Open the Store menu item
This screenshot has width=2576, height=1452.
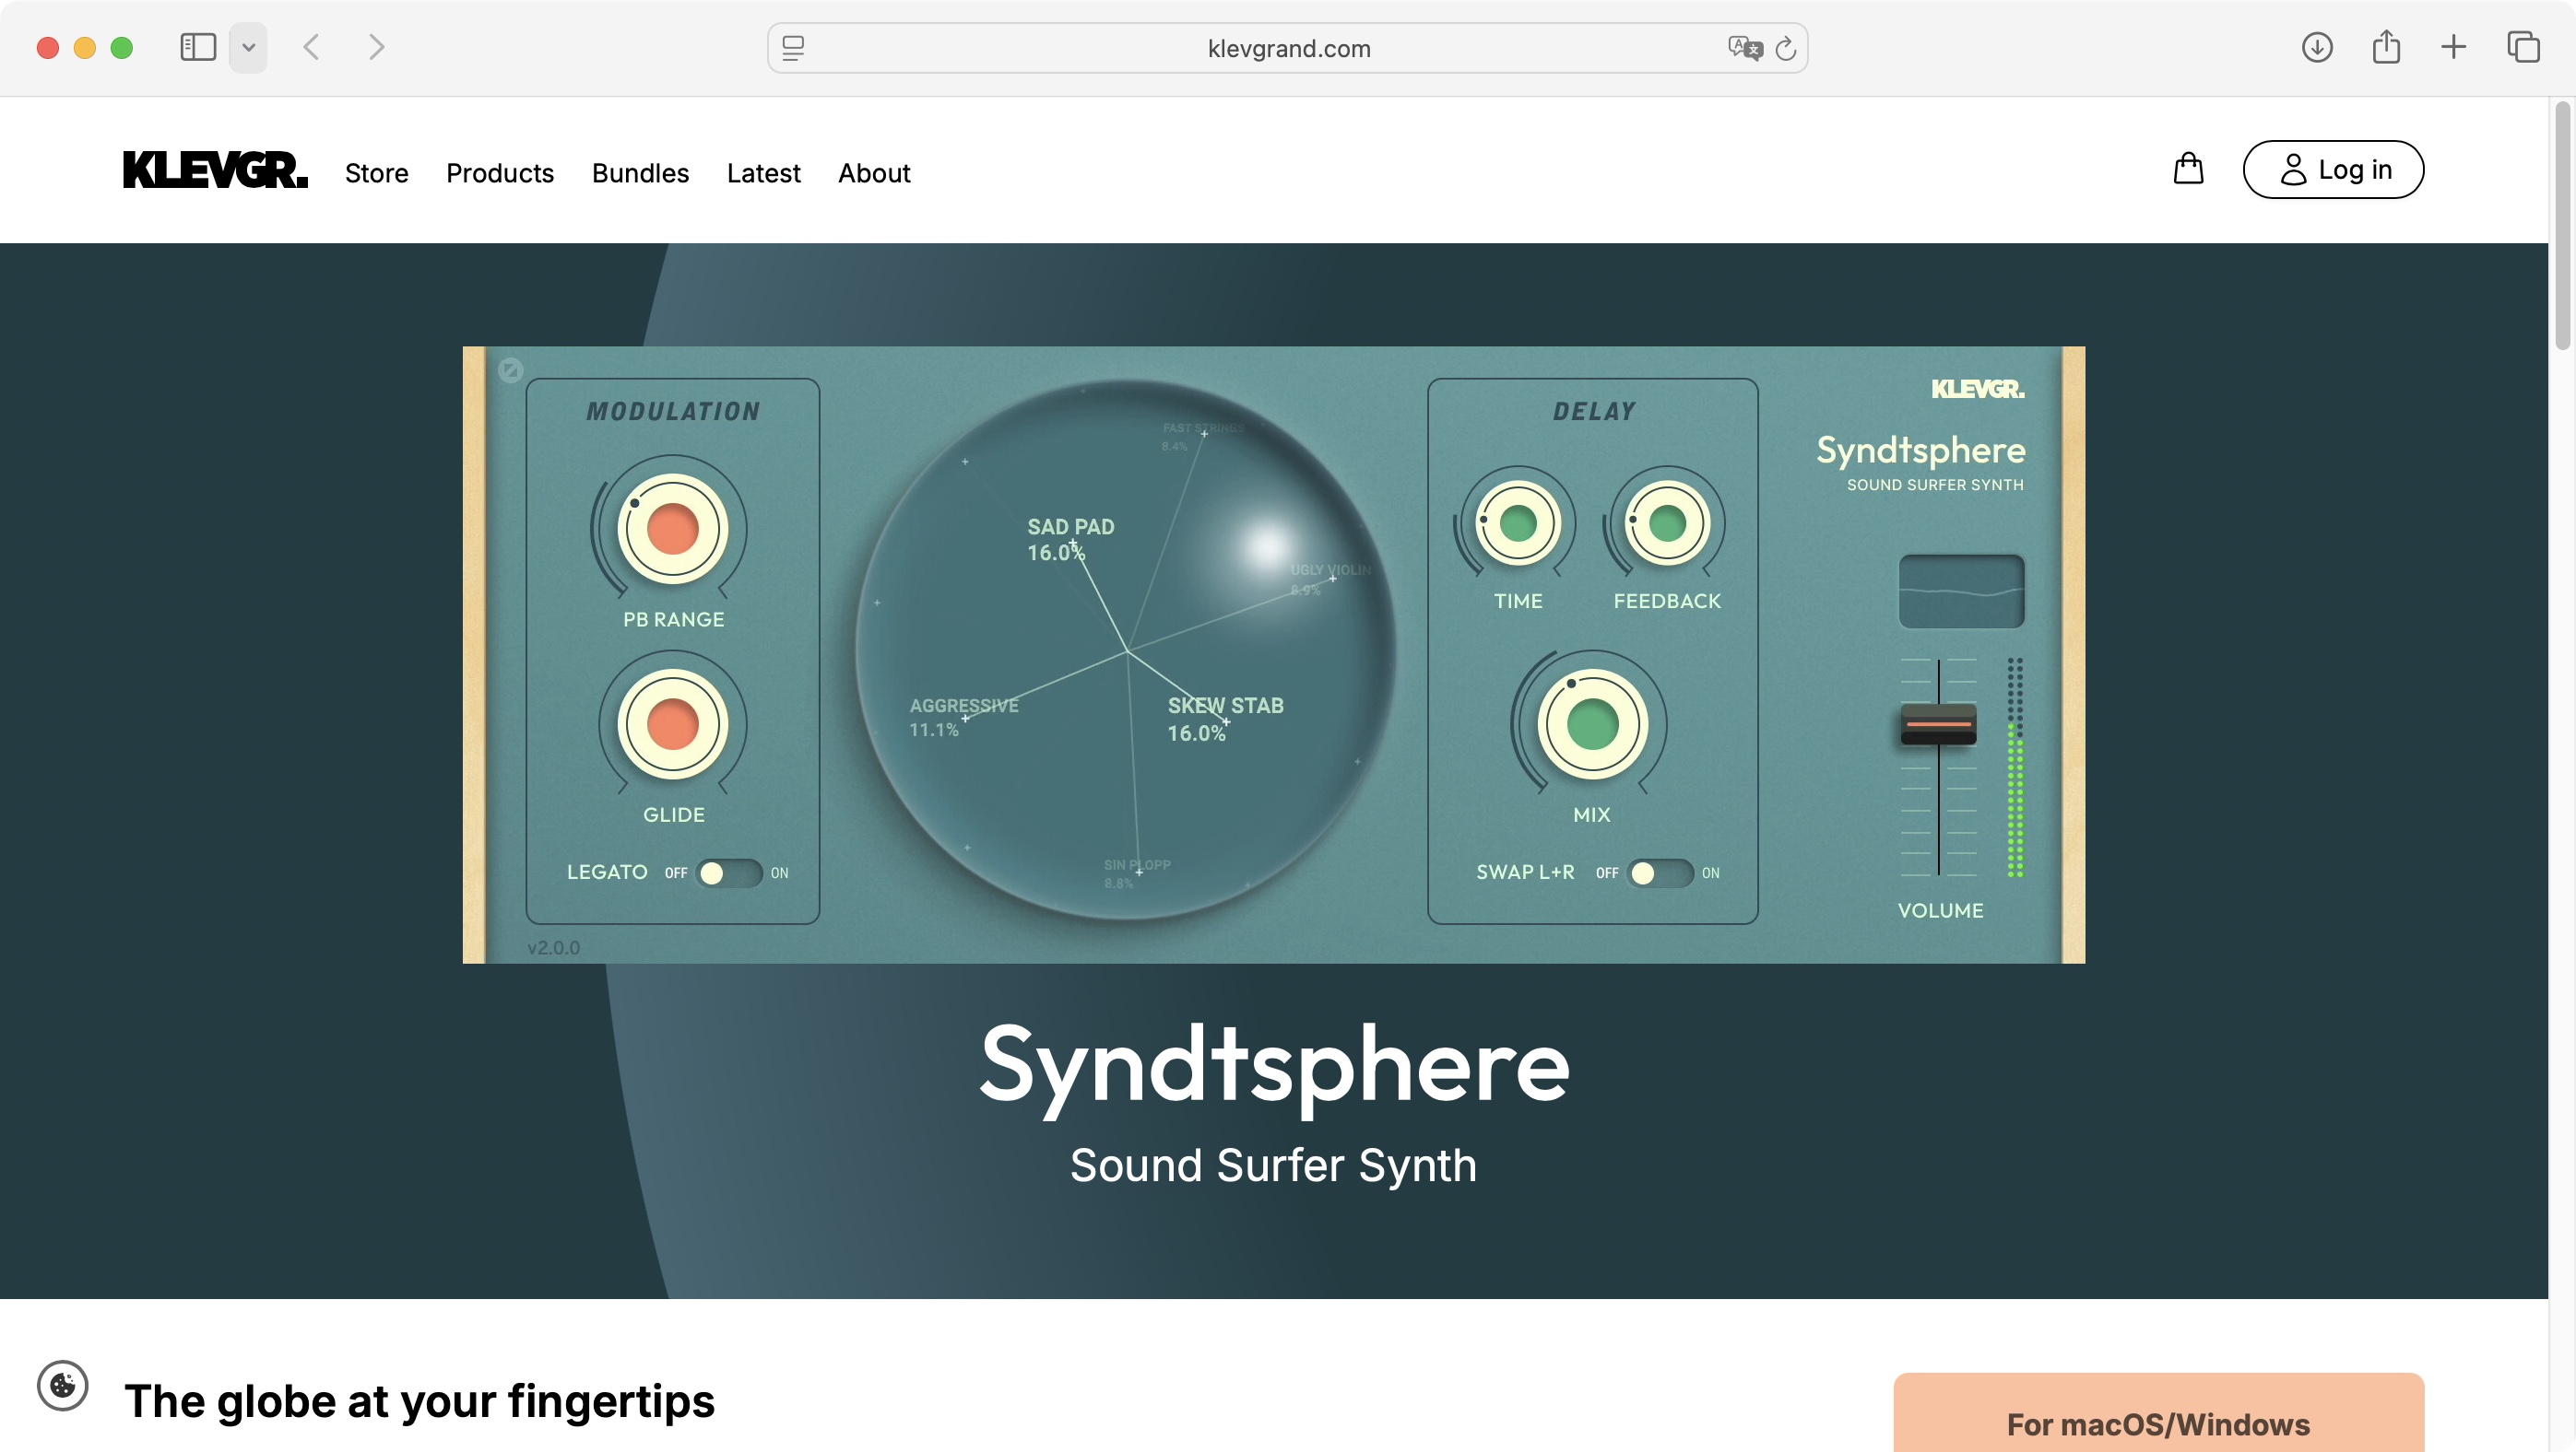click(x=377, y=173)
